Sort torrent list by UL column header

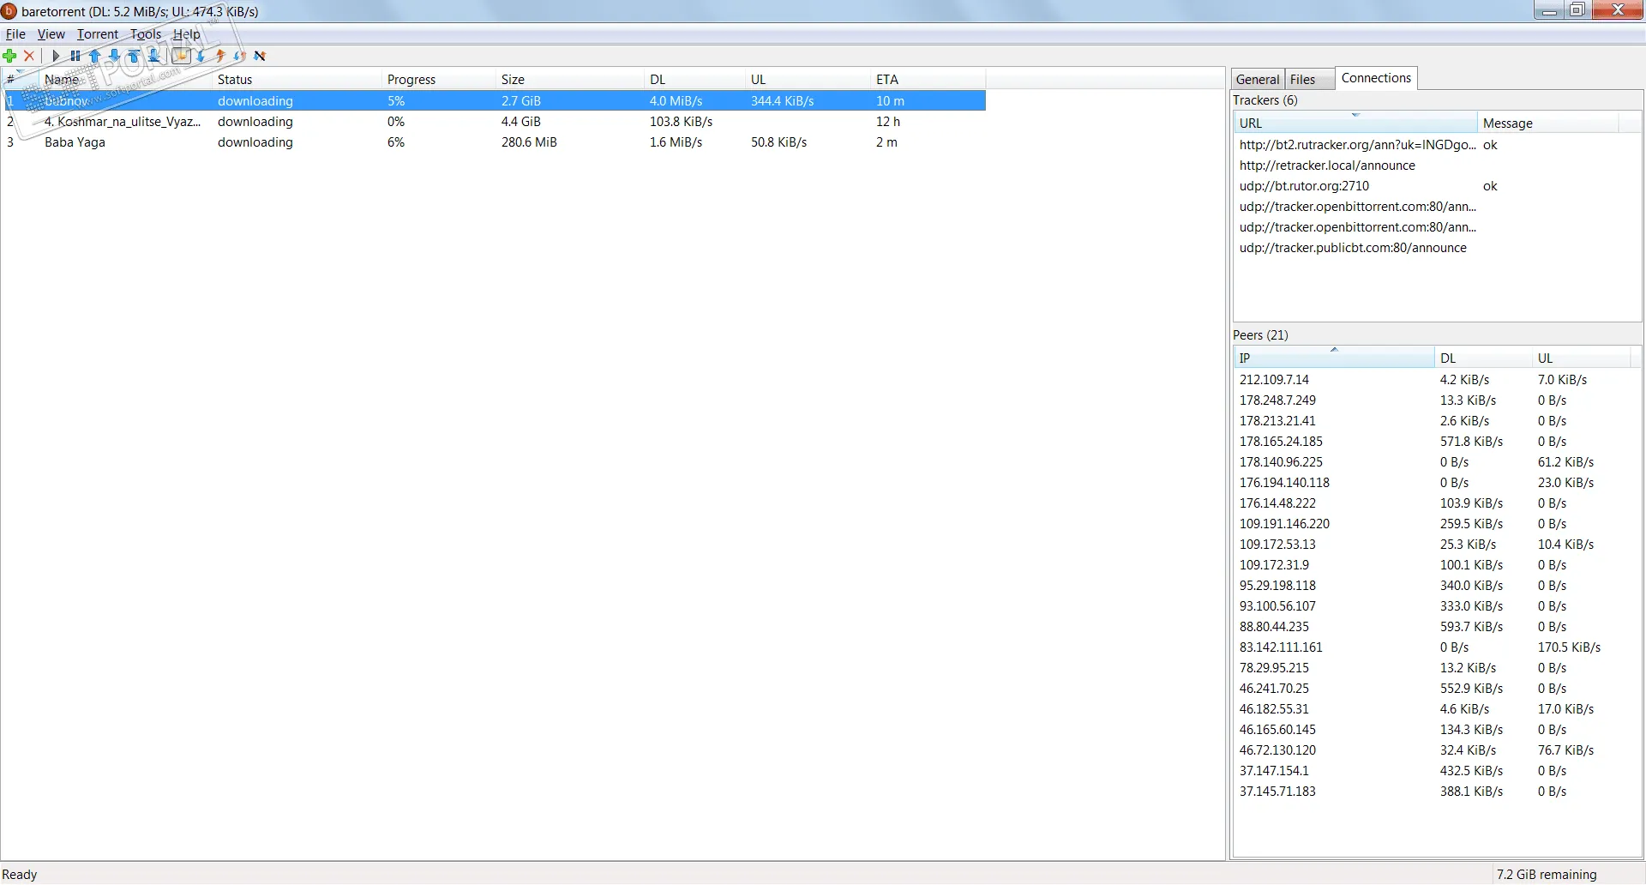(x=808, y=79)
